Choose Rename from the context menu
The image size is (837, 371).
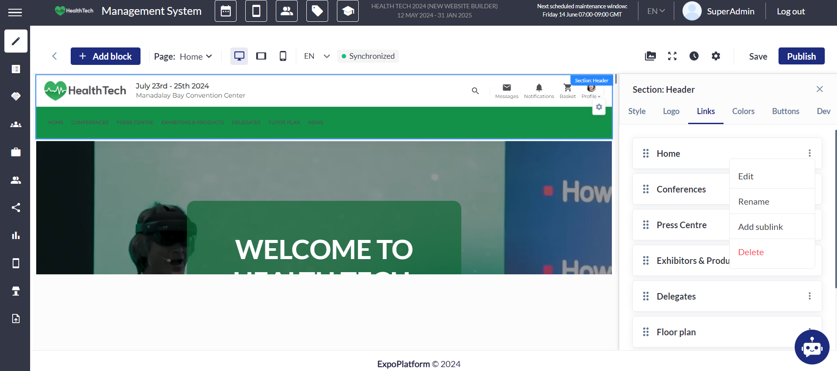772,202
